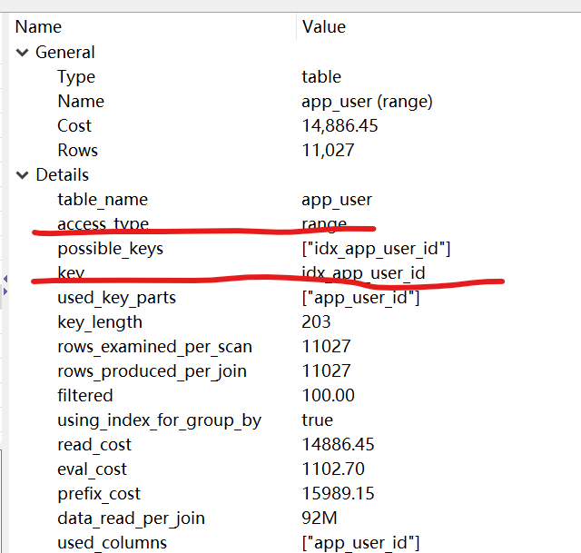Viewport: 581px width, 553px height.
Task: Select the value 'app_user (range)'
Action: point(367,102)
